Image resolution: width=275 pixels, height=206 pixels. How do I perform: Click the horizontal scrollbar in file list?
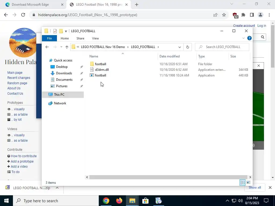168,177
